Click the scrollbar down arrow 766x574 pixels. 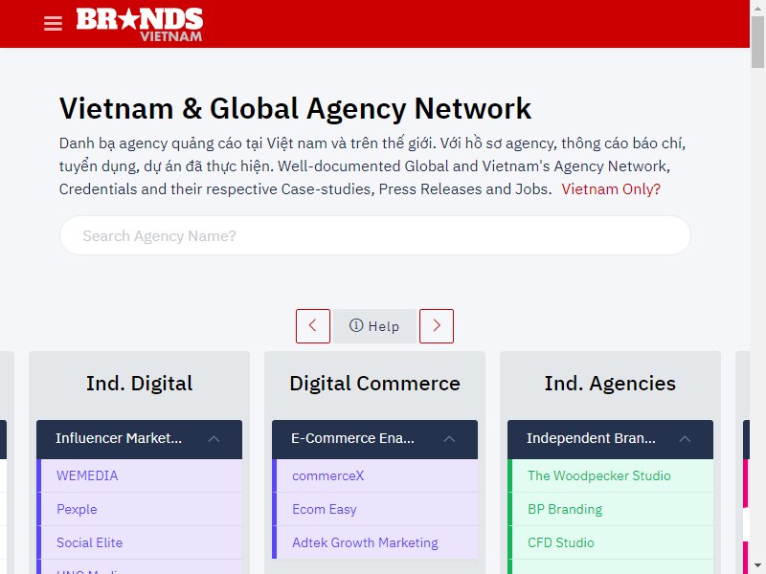tap(757, 566)
